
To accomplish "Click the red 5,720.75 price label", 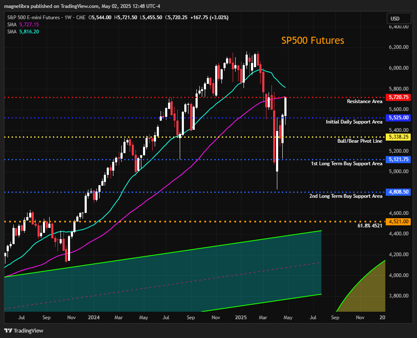I will 399,97.
